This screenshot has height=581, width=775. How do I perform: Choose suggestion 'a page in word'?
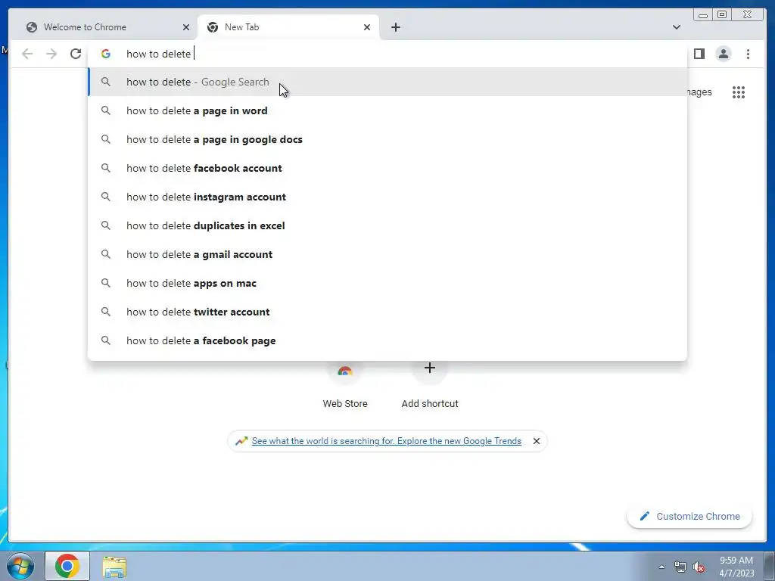[387, 110]
